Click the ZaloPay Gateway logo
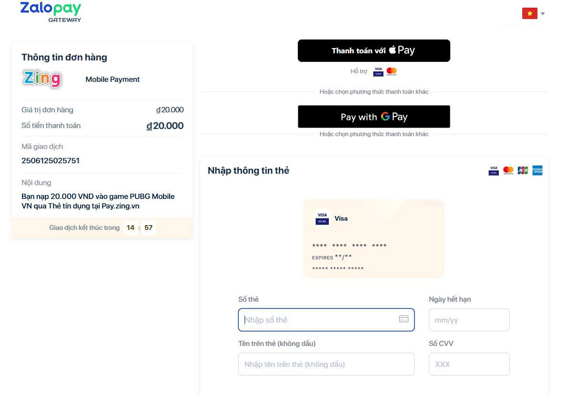This screenshot has height=395, width=578. pyautogui.click(x=51, y=12)
